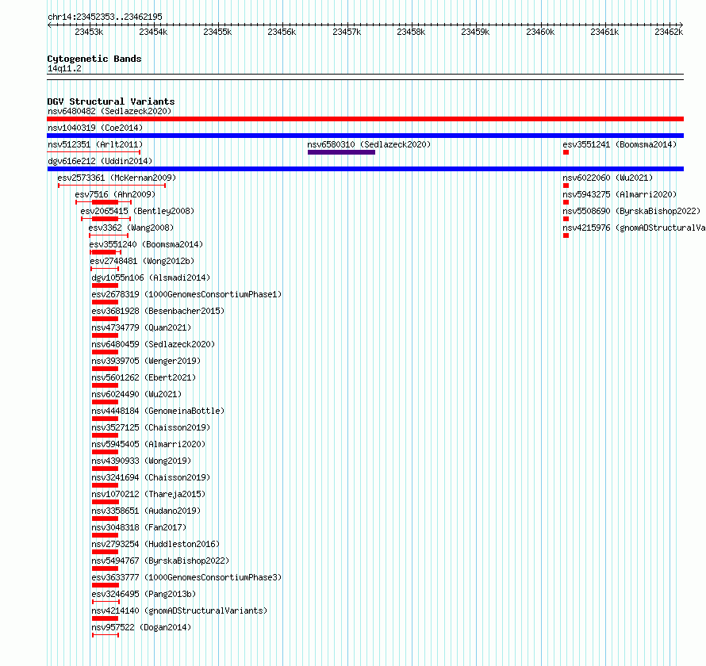The height and width of the screenshot is (666, 706).
Task: Open esv3551241 (Boomsma2014) label
Action: [620, 144]
